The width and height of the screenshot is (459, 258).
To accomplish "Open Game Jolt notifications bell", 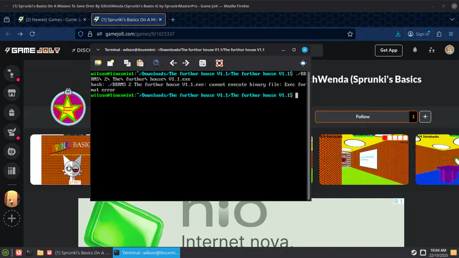I will tap(415, 50).
